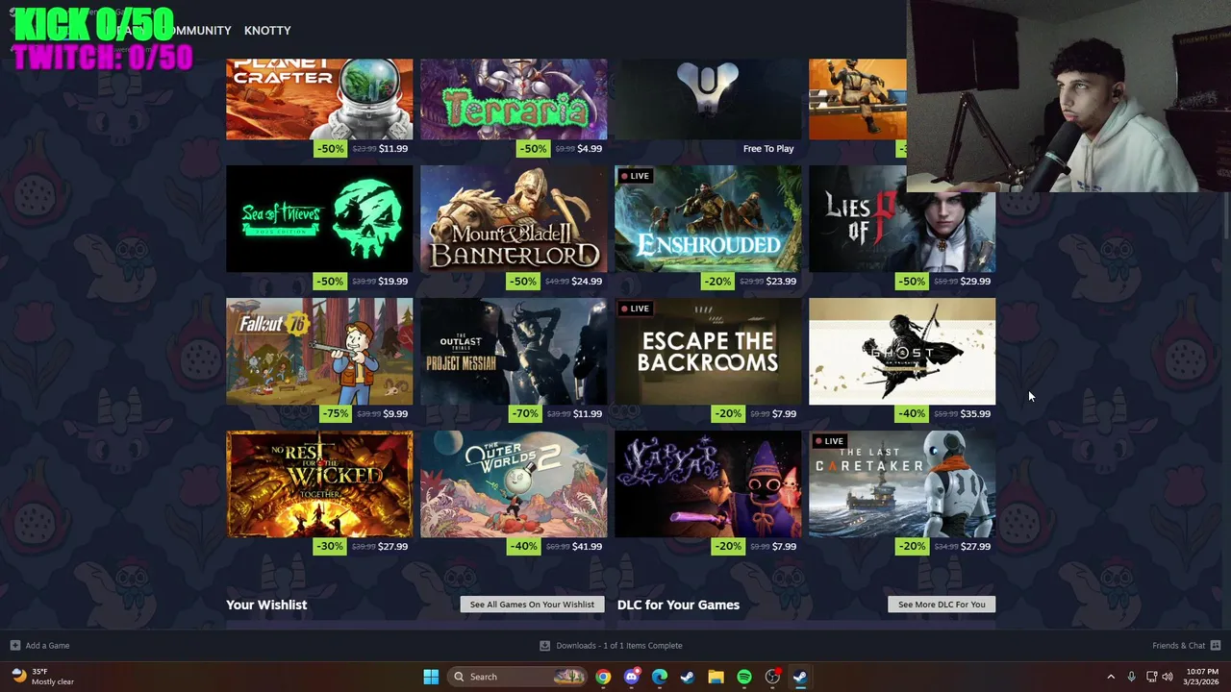Click the first Steam icon after Edge

pyautogui.click(x=688, y=677)
